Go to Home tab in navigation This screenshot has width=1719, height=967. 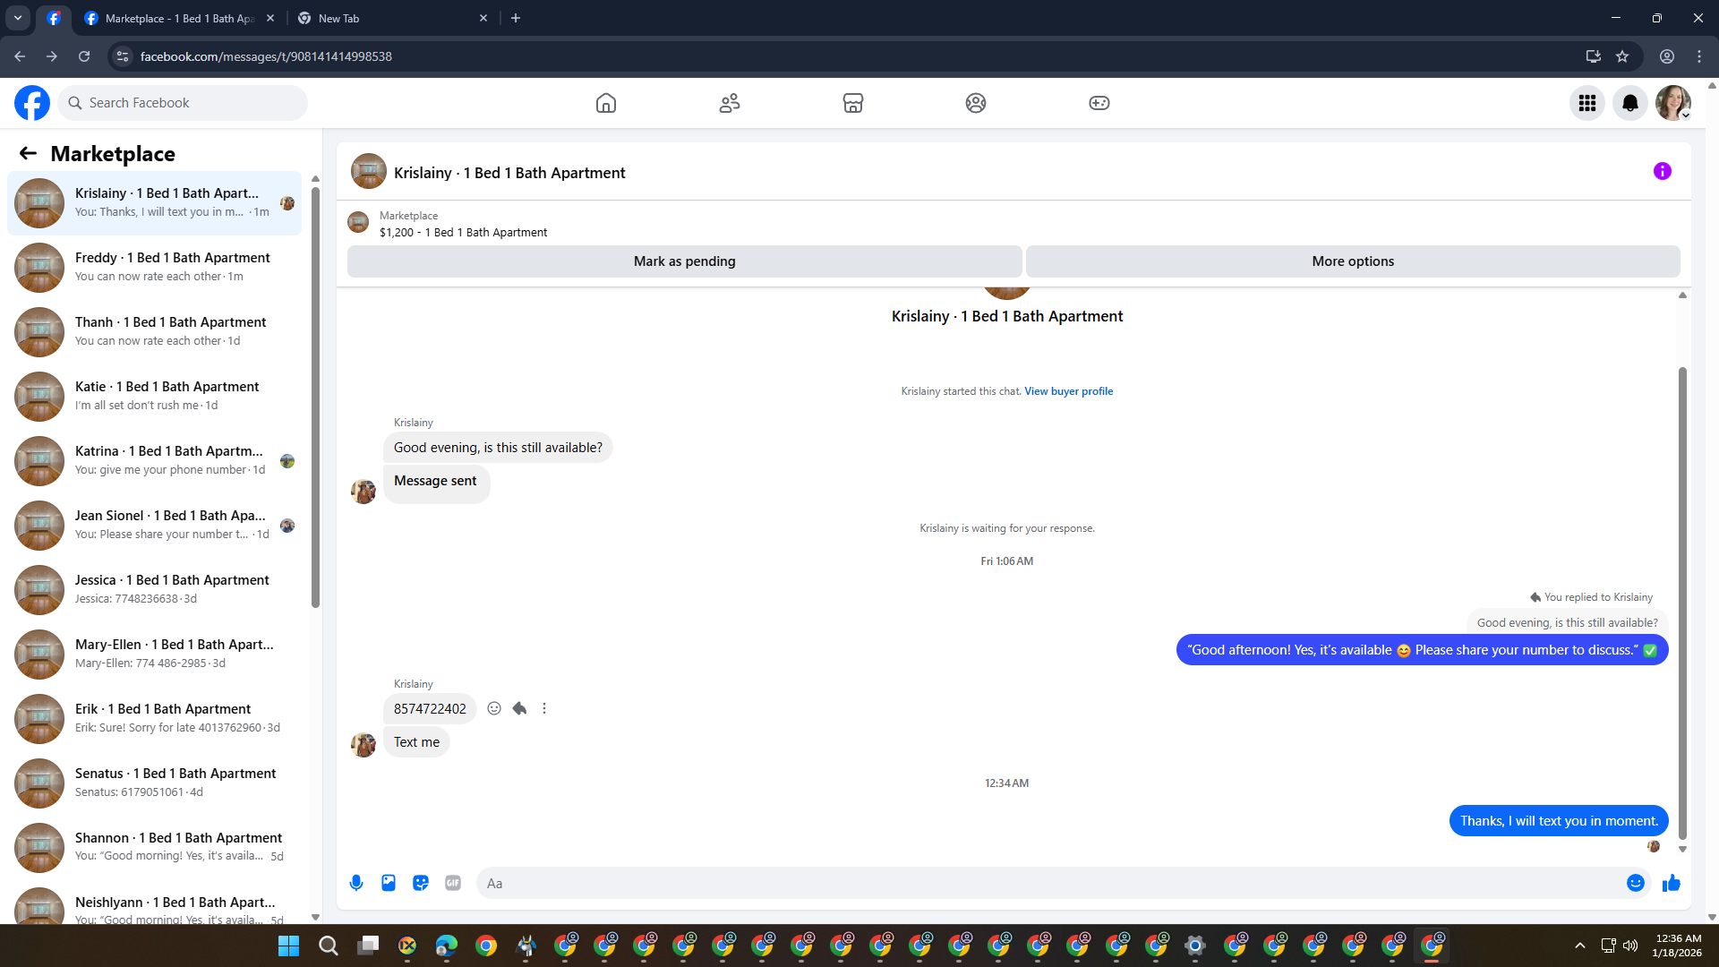coord(606,103)
